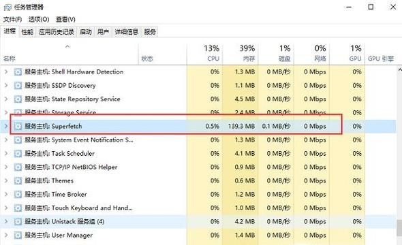
Task: Switch to the 应用历史记录 tab
Action: click(57, 32)
